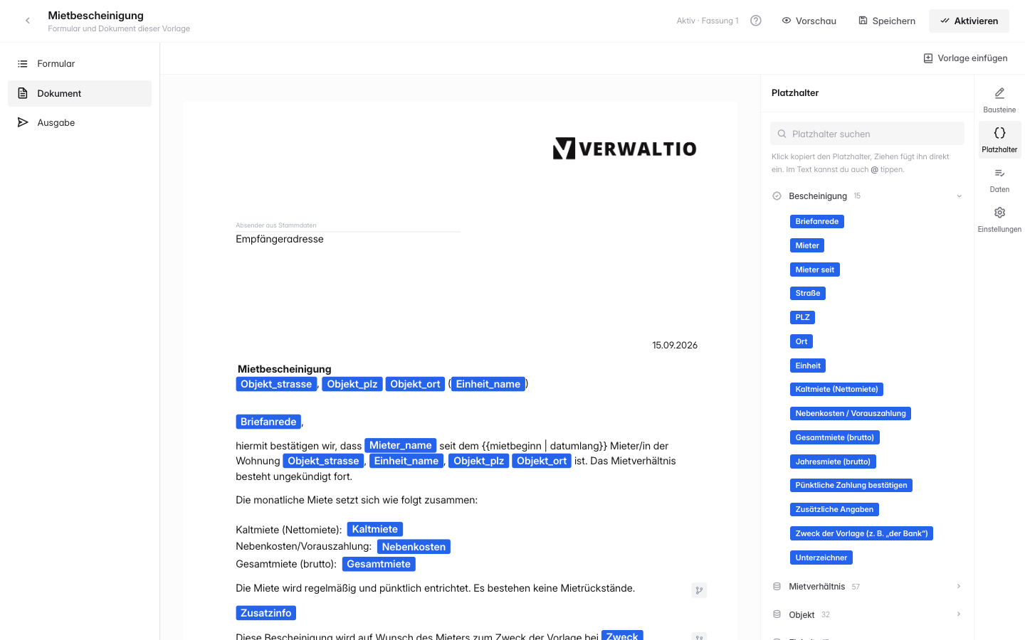Click the Mietbescheinigung heading in the document
1025x640 pixels.
pyautogui.click(x=285, y=369)
